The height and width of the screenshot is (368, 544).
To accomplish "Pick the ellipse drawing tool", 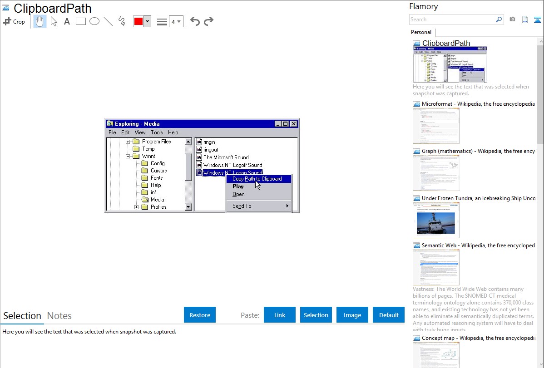I will (94, 21).
